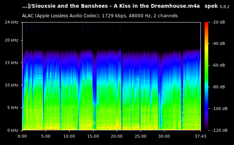The width and height of the screenshot is (234, 145).
Task: Click the '10 kHz' frequency axis label
Action: point(11,85)
